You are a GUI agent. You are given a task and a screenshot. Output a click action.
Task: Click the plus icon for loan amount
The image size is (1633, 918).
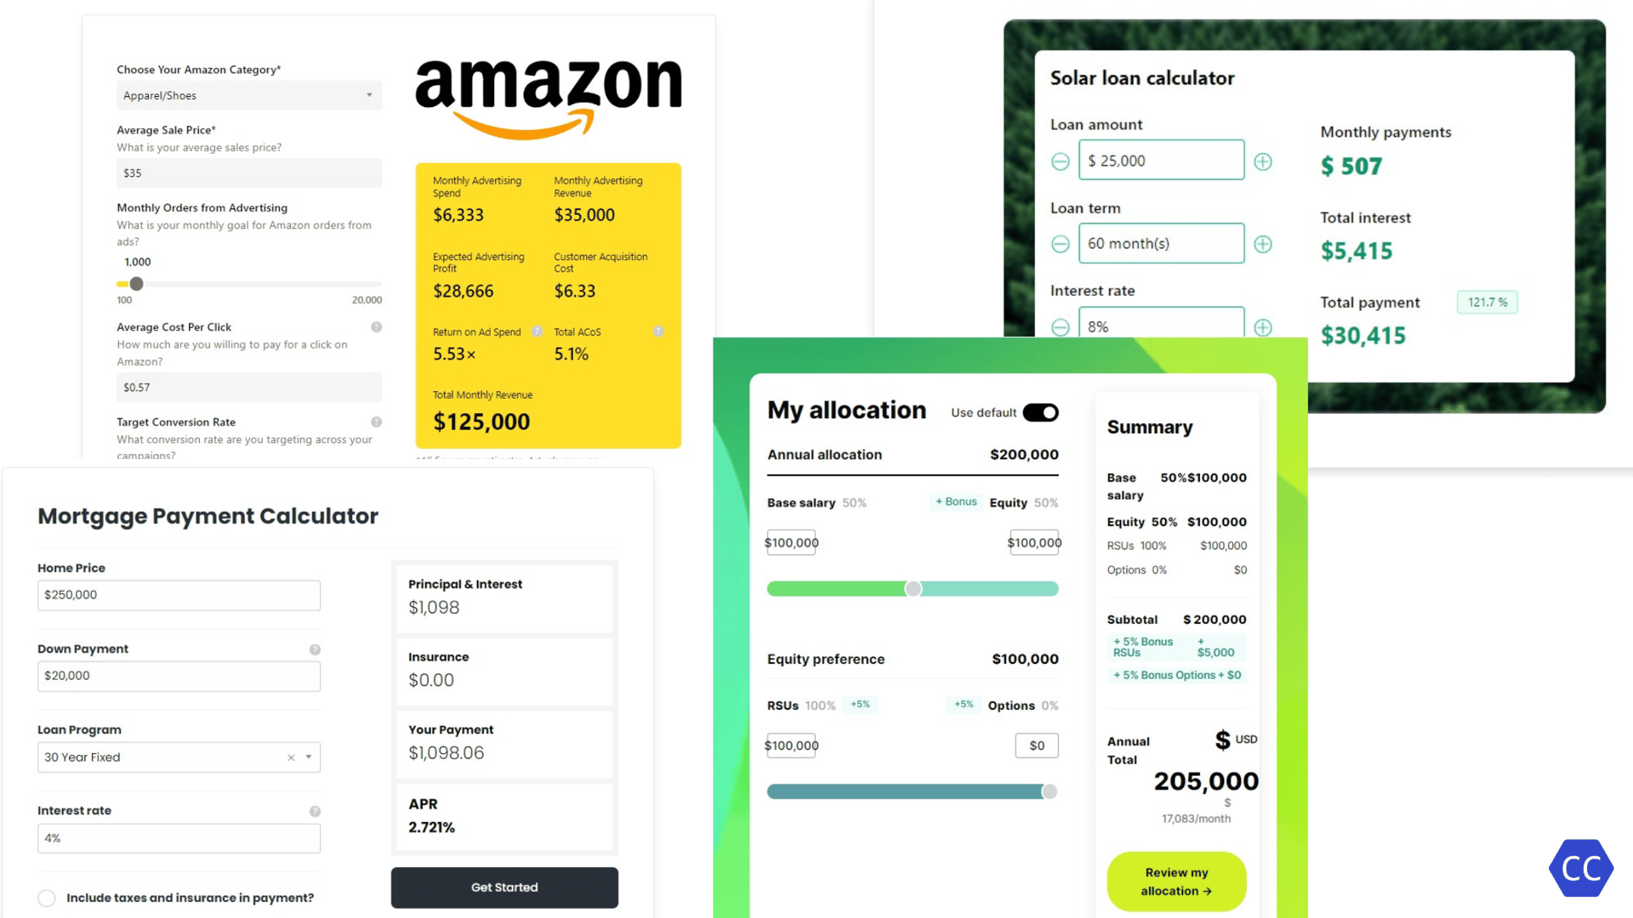click(x=1262, y=161)
